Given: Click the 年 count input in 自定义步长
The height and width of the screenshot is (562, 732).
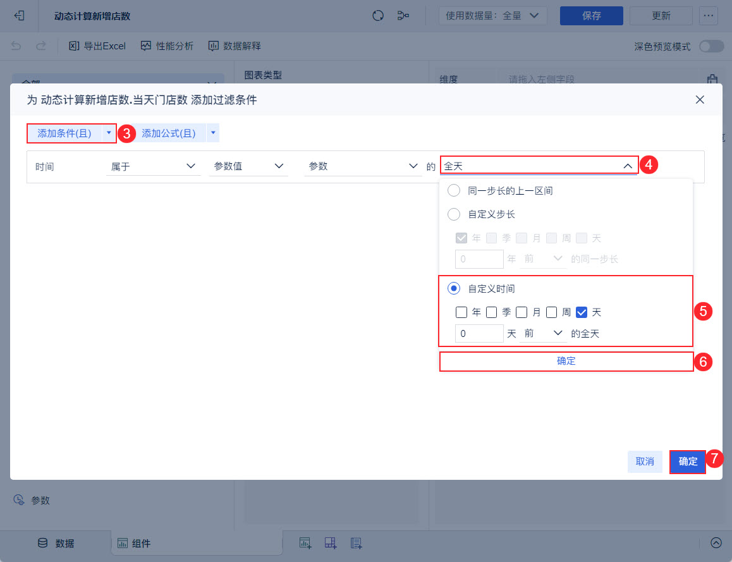Looking at the screenshot, I should pyautogui.click(x=479, y=259).
